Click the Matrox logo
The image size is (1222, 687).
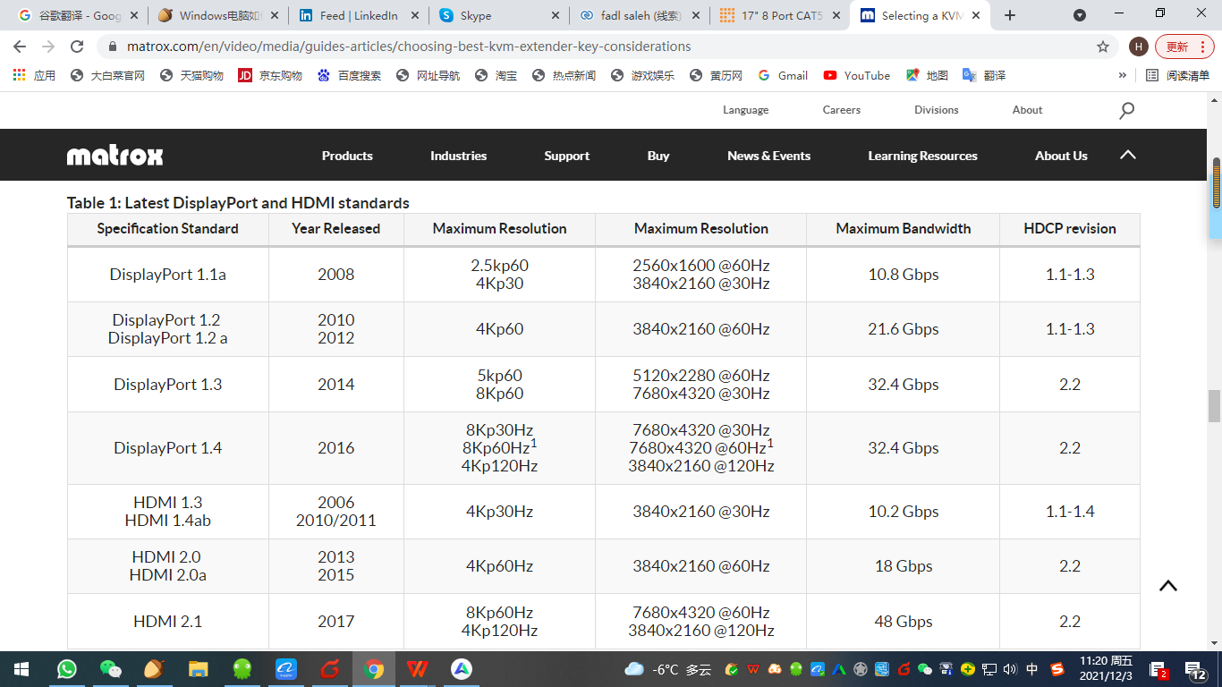point(115,156)
